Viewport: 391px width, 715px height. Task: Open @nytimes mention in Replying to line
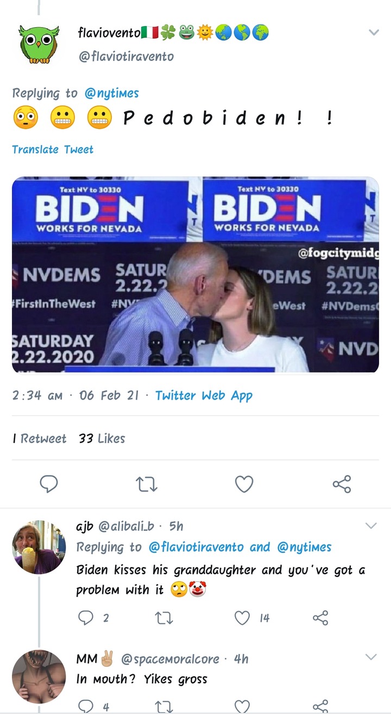tap(112, 94)
